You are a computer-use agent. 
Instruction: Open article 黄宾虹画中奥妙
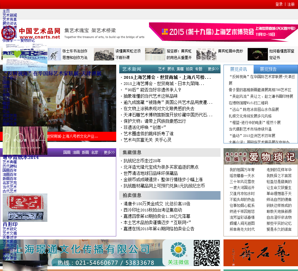[x=230, y=51]
